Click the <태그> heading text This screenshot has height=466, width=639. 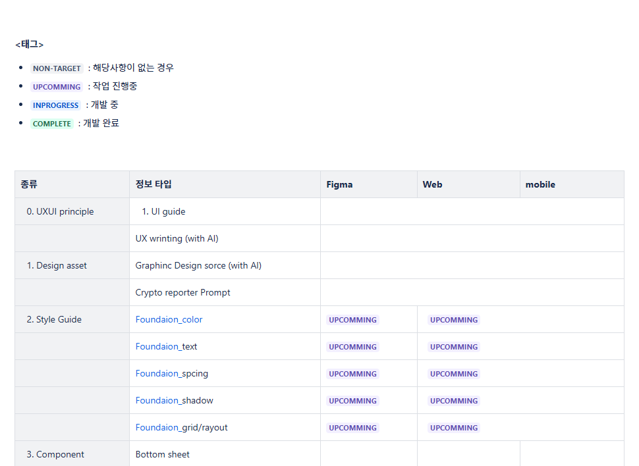pyautogui.click(x=28, y=44)
